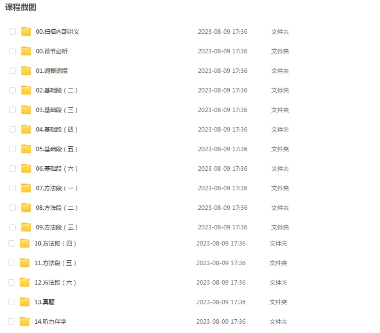Click folder icon next to 01.词根词缀
Image resolution: width=380 pixels, height=333 pixels.
tap(26, 71)
